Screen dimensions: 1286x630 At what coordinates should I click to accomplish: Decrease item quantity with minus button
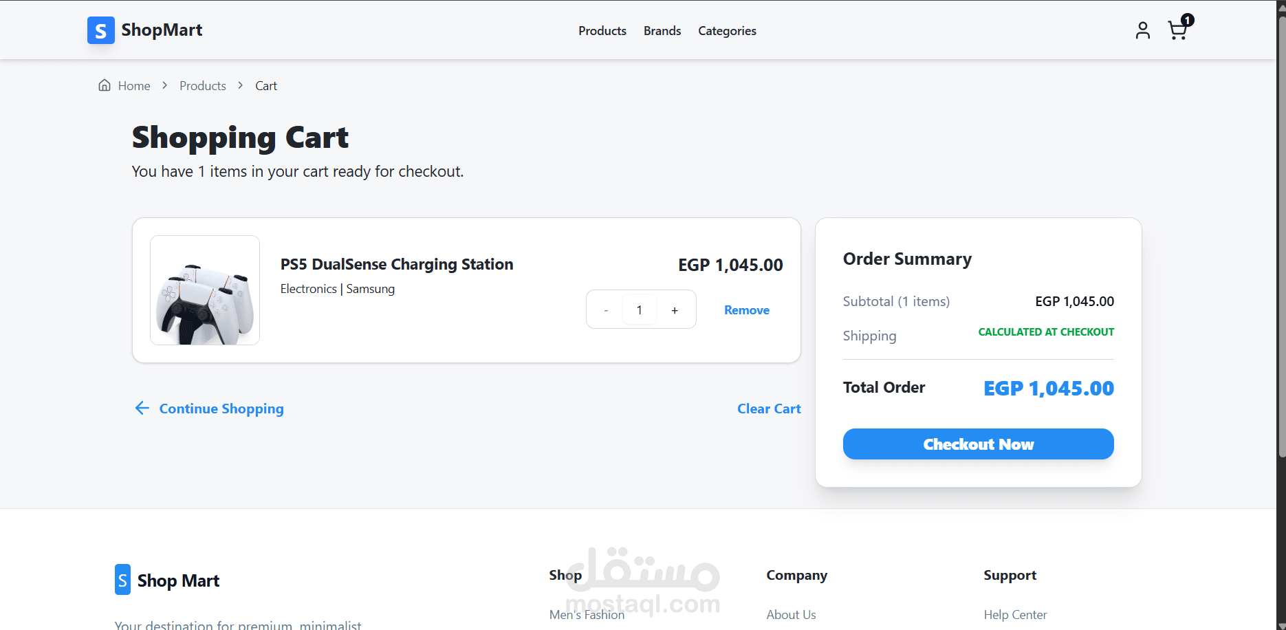[x=606, y=310]
